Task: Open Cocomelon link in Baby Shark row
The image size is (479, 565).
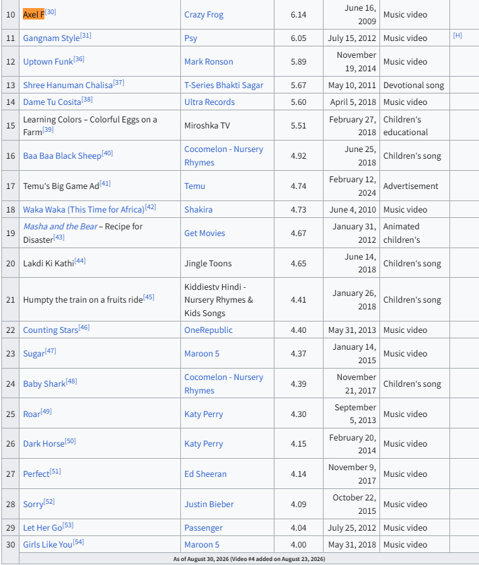Action: 224,384
